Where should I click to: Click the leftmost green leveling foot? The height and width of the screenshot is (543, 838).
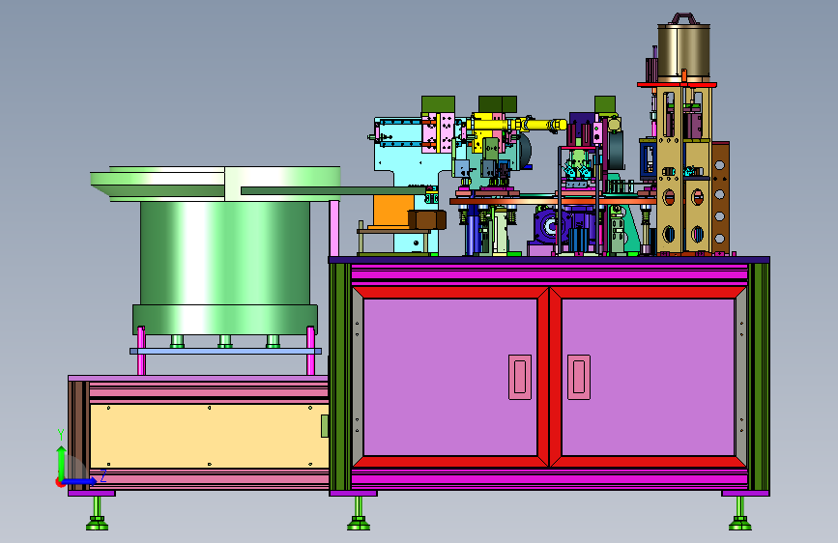coord(97,514)
